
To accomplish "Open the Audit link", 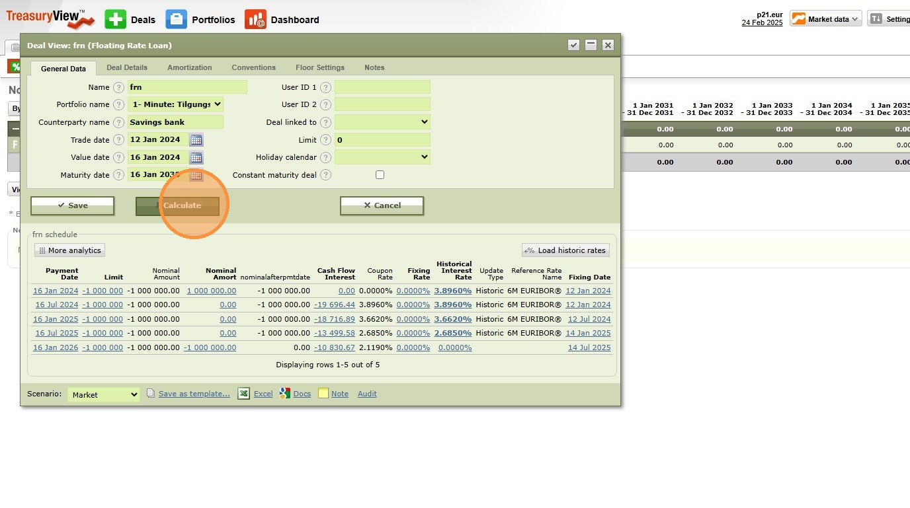I will 367,394.
